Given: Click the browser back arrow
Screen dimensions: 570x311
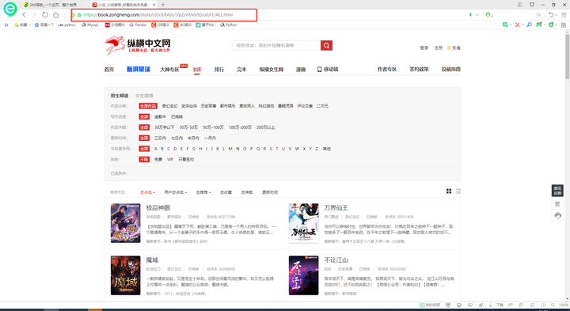Looking at the screenshot, I should coord(24,15).
